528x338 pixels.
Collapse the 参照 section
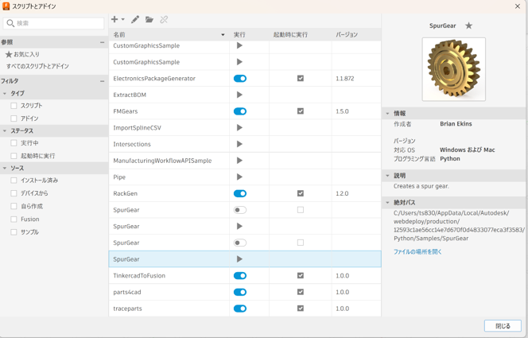point(102,42)
